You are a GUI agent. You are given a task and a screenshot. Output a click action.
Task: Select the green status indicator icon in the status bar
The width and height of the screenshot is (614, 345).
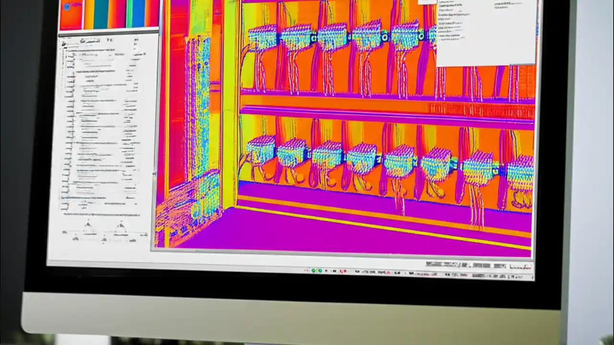click(x=314, y=270)
